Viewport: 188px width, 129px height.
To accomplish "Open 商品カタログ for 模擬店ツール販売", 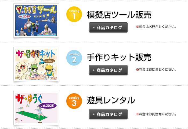I will pyautogui.click(x=108, y=27).
